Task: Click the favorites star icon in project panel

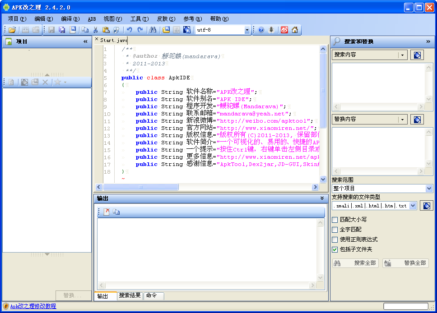Action: (x=57, y=82)
